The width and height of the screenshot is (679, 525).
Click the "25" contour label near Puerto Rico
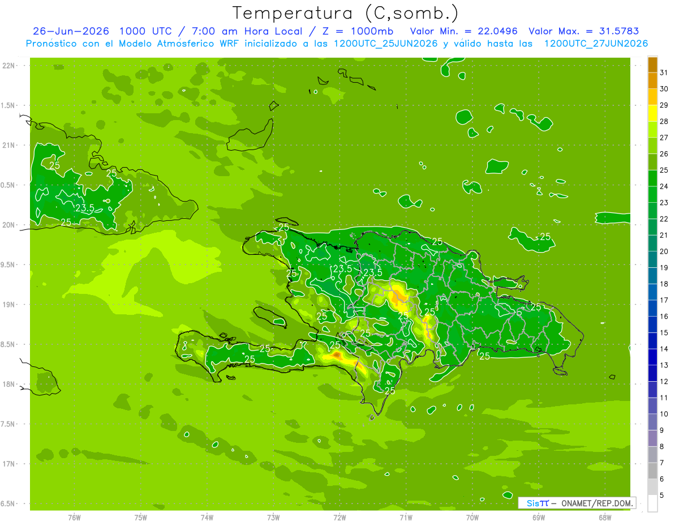point(545,237)
